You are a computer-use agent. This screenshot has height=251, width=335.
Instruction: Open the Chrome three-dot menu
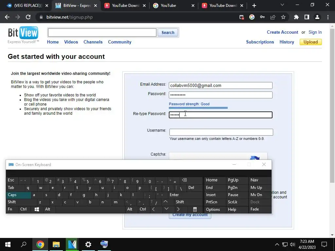click(328, 17)
